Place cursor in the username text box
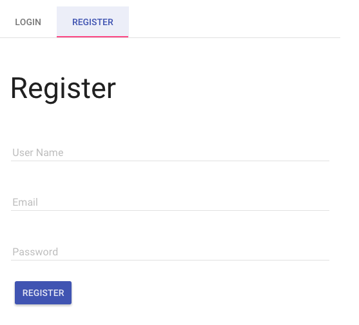 [170, 153]
